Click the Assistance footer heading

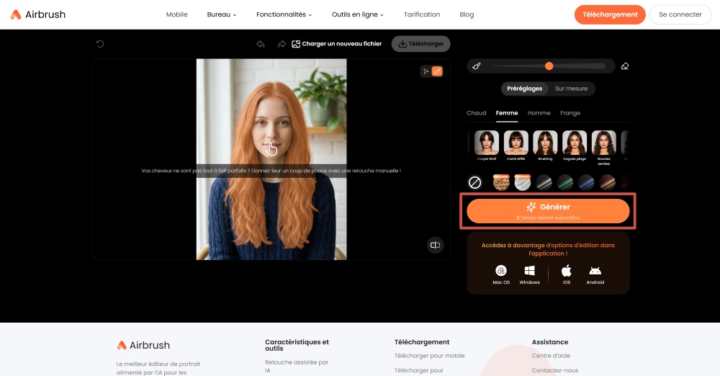point(549,342)
